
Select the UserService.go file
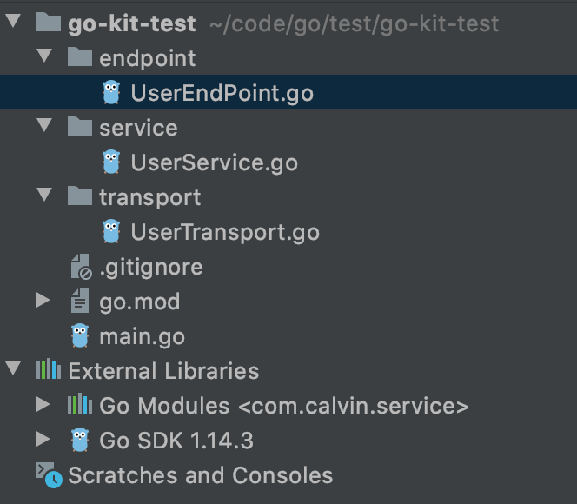(x=214, y=162)
